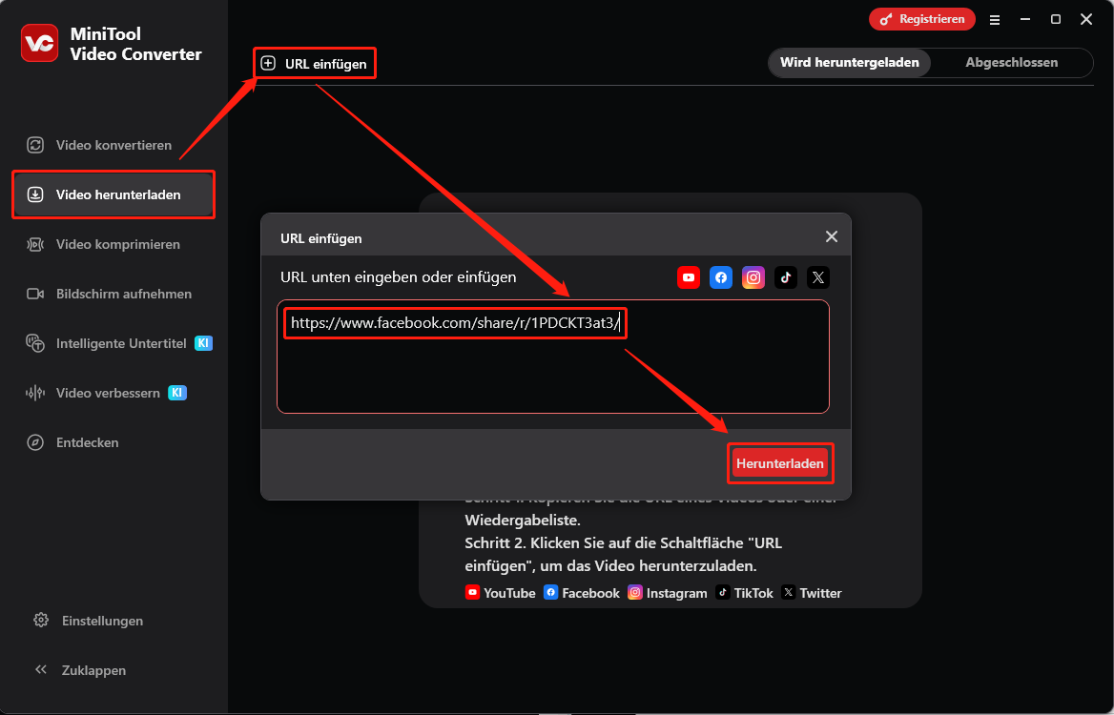Switch to the Abgeschlossen tab

(1011, 63)
